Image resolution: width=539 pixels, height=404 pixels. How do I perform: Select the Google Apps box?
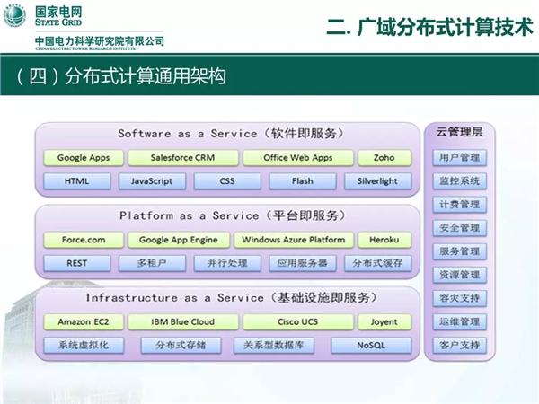(84, 158)
